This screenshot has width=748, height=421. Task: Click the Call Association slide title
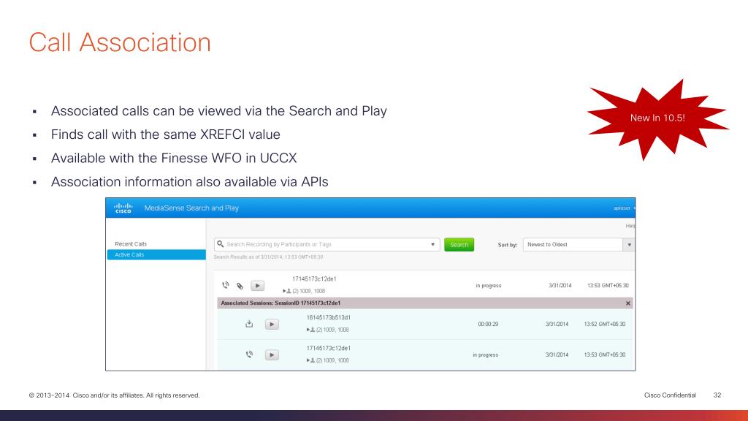pyautogui.click(x=120, y=42)
